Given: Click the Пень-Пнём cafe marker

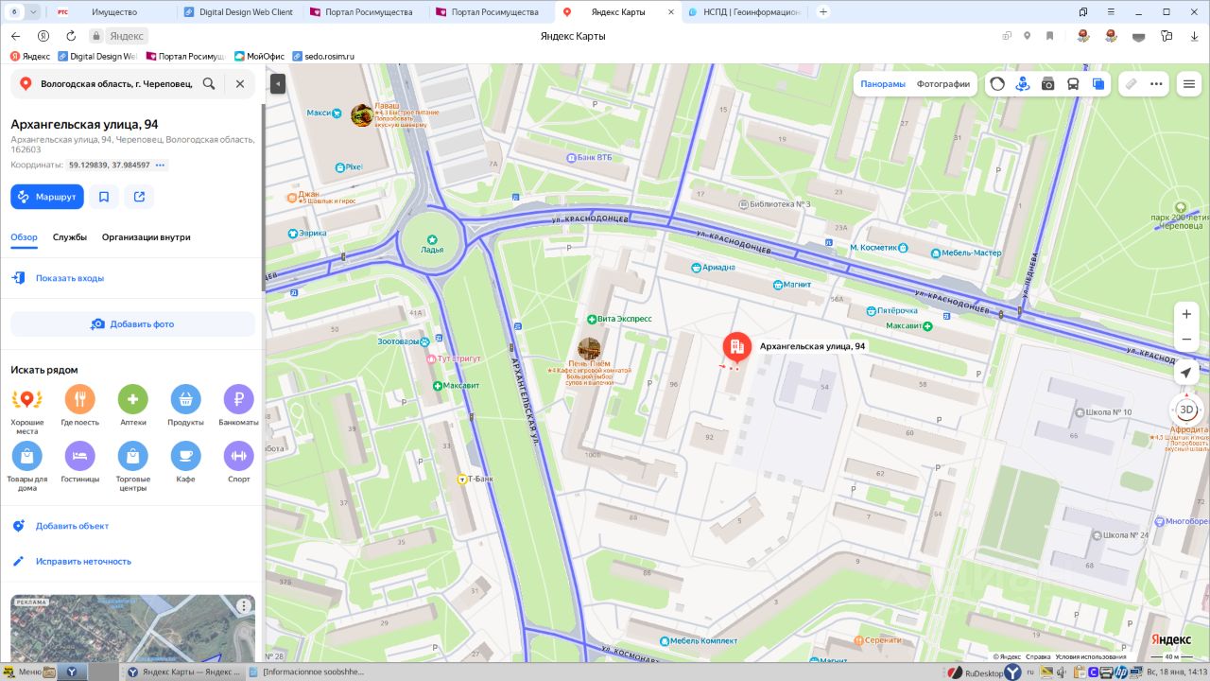Looking at the screenshot, I should (589, 349).
